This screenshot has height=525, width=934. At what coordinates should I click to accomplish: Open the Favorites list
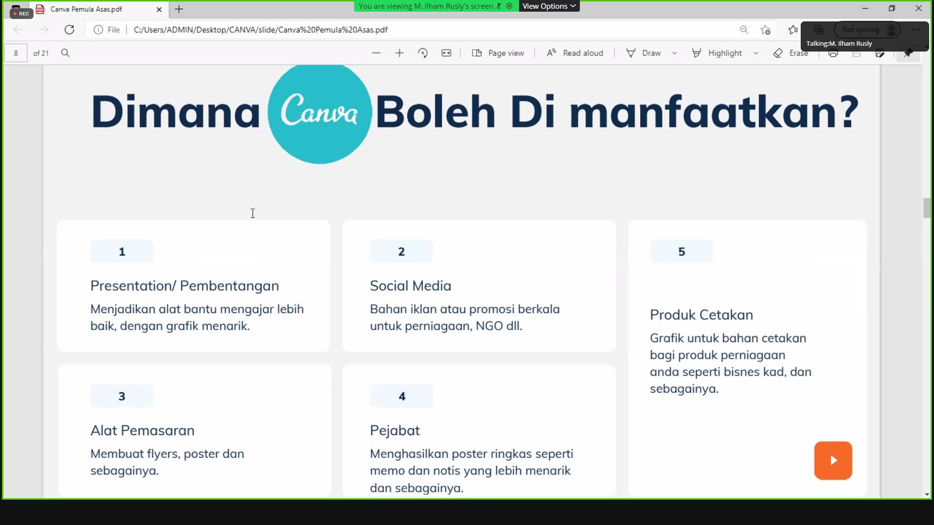[x=793, y=30]
